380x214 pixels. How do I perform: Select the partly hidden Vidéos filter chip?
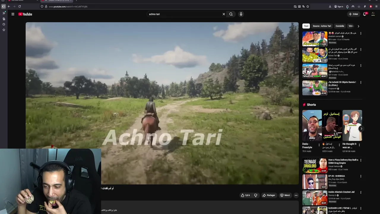pyautogui.click(x=351, y=26)
